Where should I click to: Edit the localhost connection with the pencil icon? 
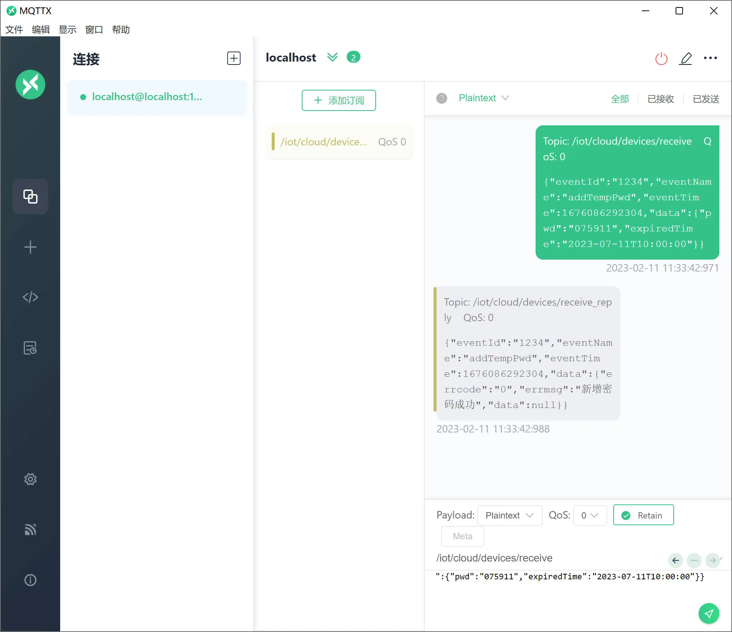[686, 59]
